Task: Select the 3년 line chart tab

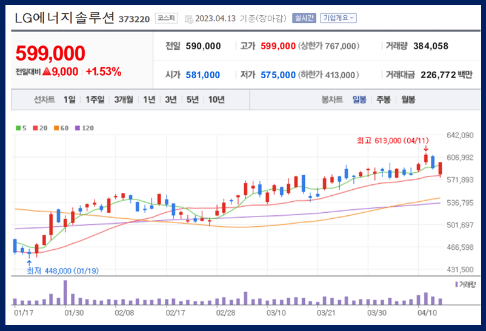Action: point(171,99)
